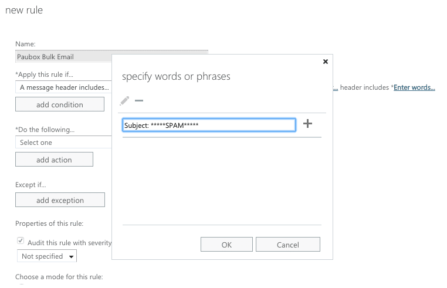Focus the 'Subject: *****SPAM*****' text field
This screenshot has height=288, width=447.
209,126
